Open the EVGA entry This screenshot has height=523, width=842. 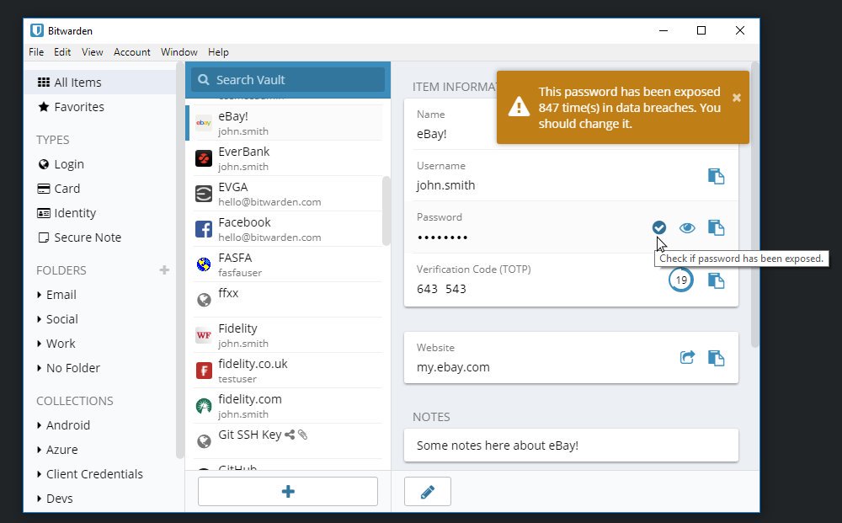tap(285, 194)
